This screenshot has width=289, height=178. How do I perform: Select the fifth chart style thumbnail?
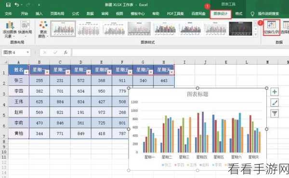(165, 29)
